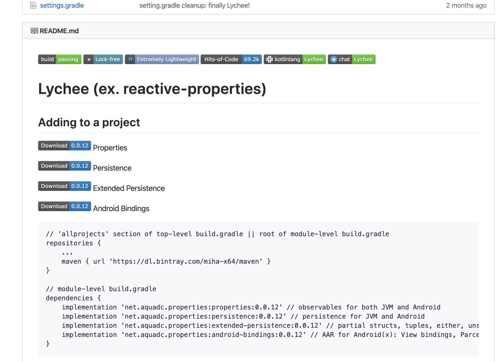Click the 'Persistence' label text

112,168
